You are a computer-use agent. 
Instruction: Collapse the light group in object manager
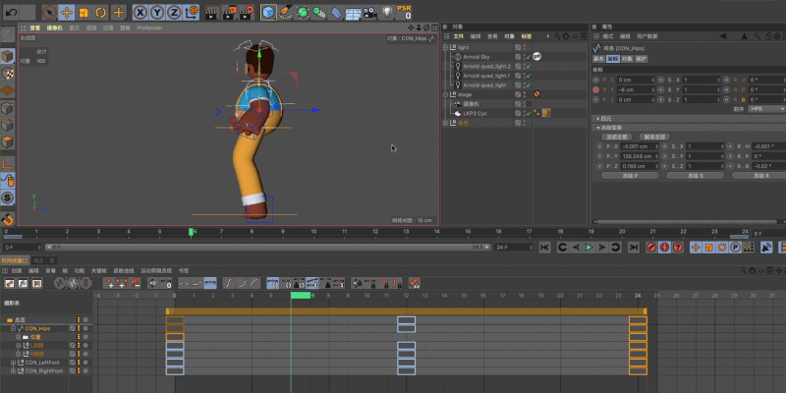[445, 47]
